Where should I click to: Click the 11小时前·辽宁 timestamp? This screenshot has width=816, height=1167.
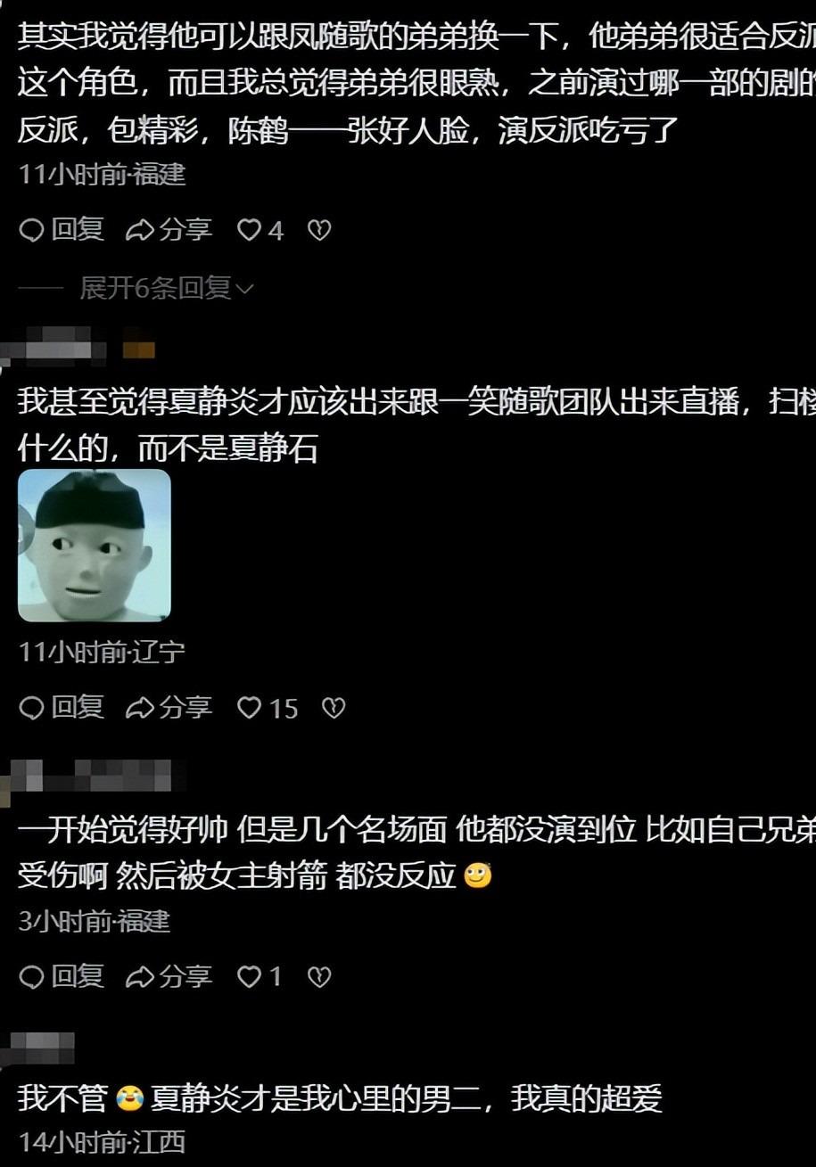(x=102, y=653)
